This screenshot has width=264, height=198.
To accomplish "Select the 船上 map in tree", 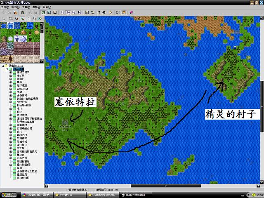I will [x=19, y=112].
